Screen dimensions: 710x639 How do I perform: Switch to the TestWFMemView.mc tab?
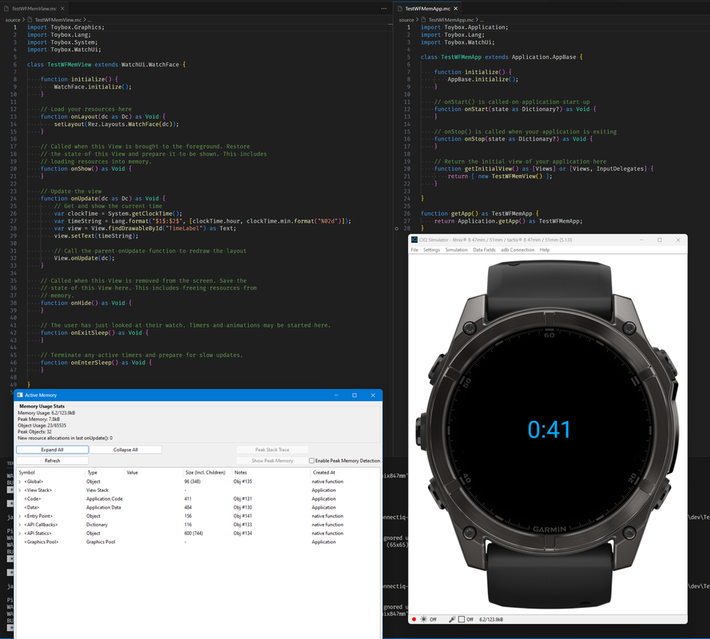(34, 9)
